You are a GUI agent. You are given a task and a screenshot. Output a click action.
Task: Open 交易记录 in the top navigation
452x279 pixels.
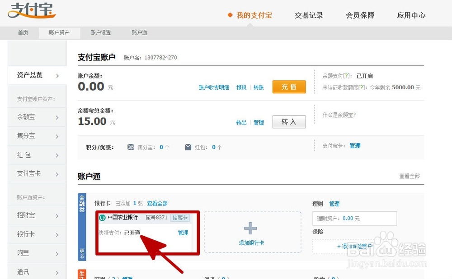[x=309, y=15]
